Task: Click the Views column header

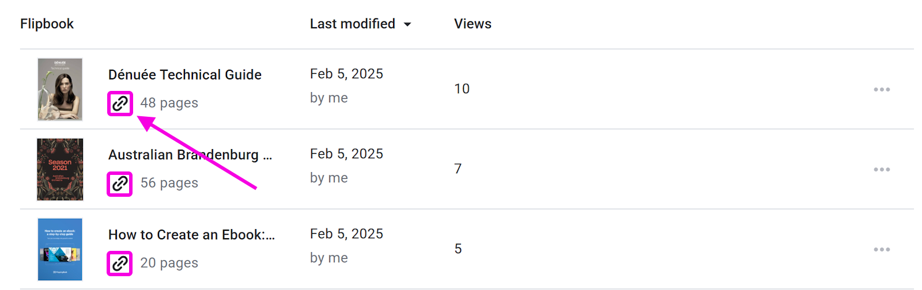Action: click(x=473, y=24)
